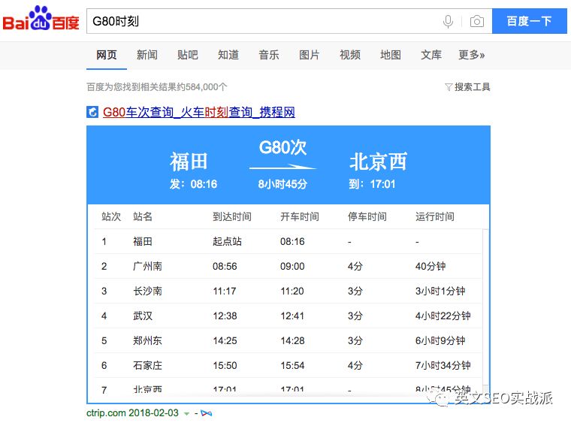Click arrival station 北京西 in header
This screenshot has width=571, height=423.
[378, 162]
